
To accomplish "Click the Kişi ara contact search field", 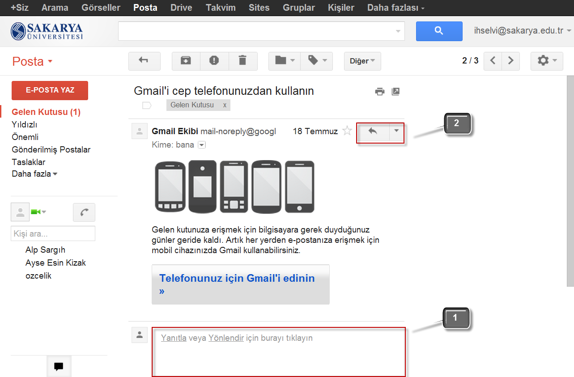I will click(x=53, y=233).
